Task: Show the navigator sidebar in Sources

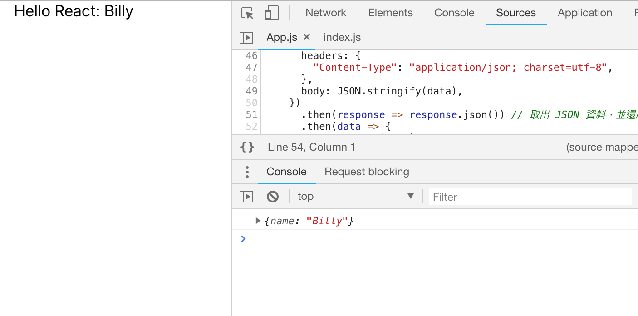Action: click(x=246, y=37)
